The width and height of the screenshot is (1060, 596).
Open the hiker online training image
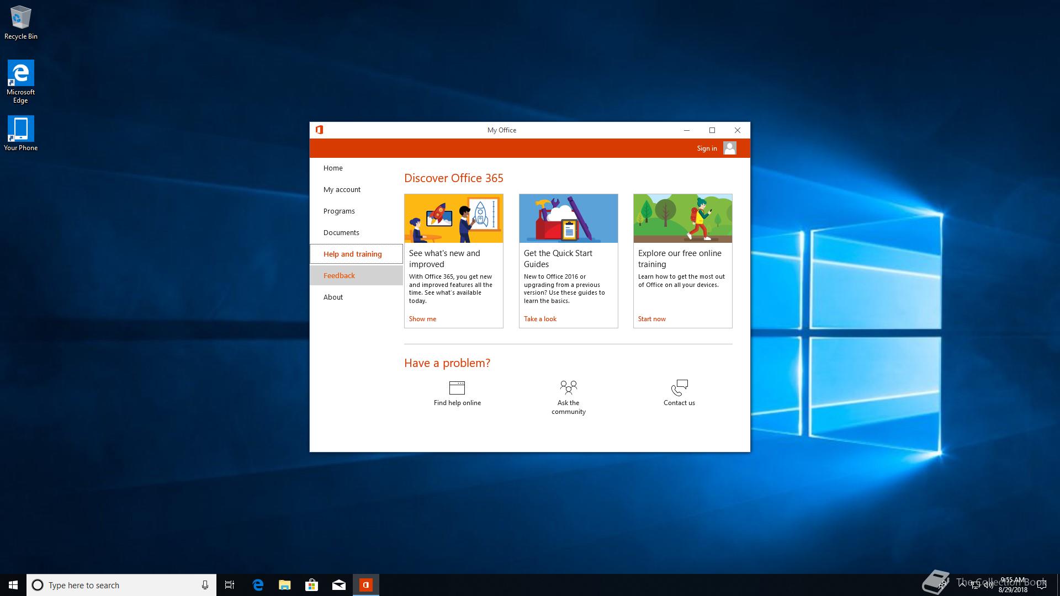[683, 219]
